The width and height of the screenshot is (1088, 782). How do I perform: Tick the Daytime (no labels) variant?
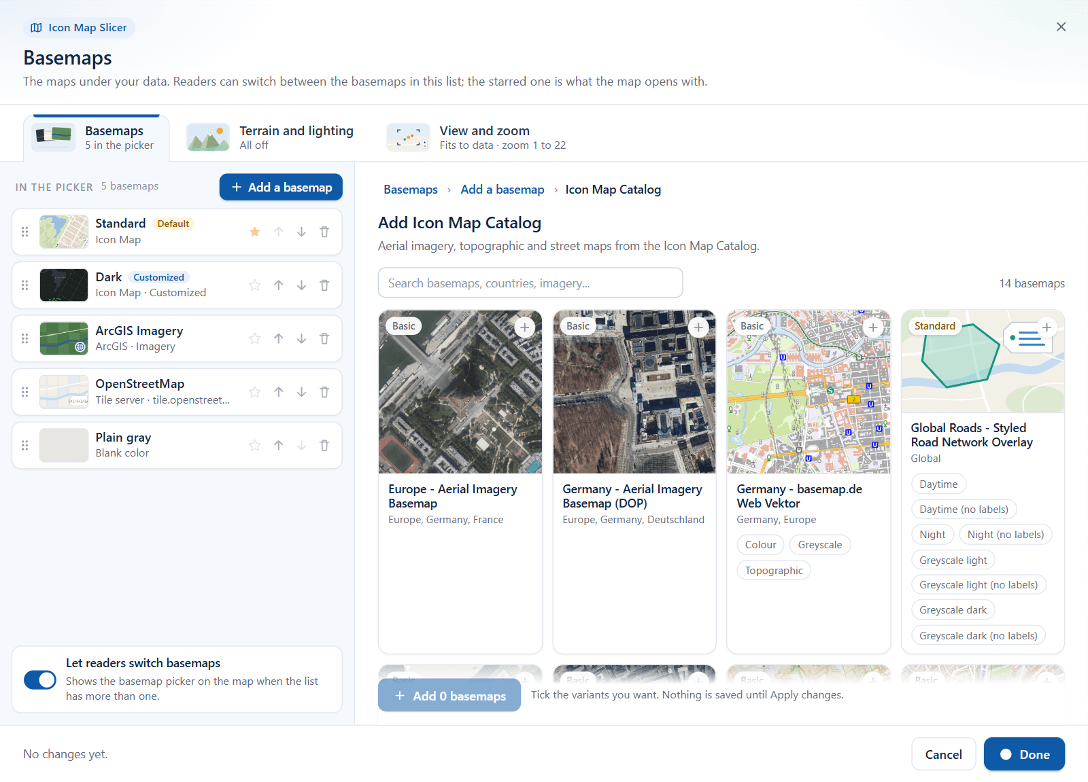pyautogui.click(x=964, y=510)
